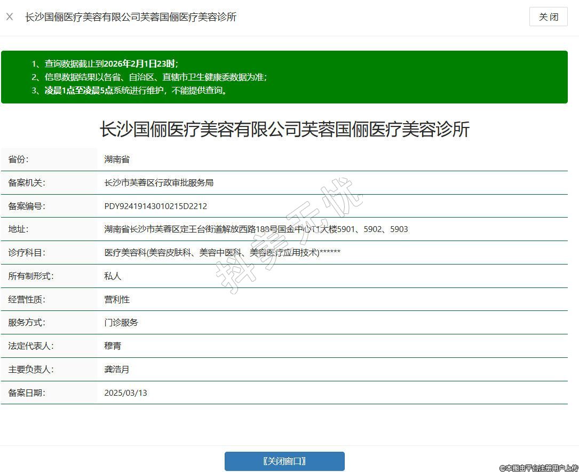
Task: Click the 诊疗科目 row label
Action: (27, 253)
